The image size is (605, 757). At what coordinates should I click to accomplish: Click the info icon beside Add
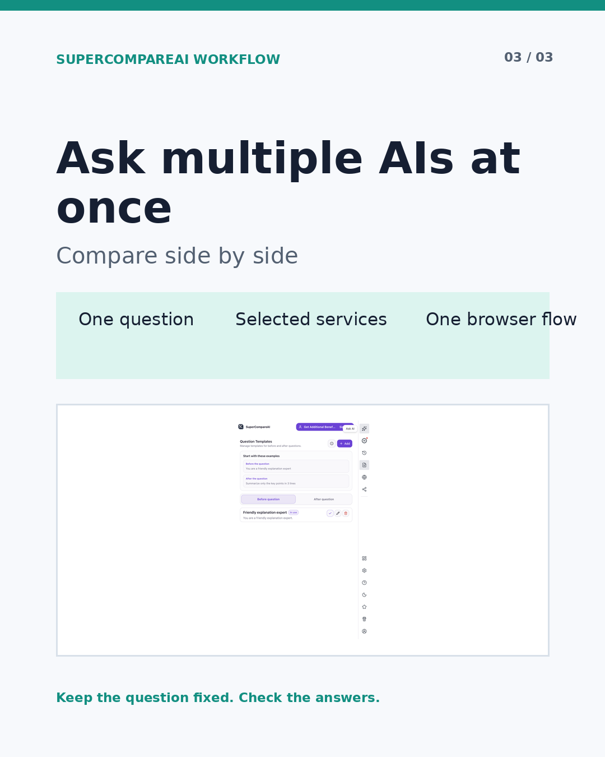(332, 444)
